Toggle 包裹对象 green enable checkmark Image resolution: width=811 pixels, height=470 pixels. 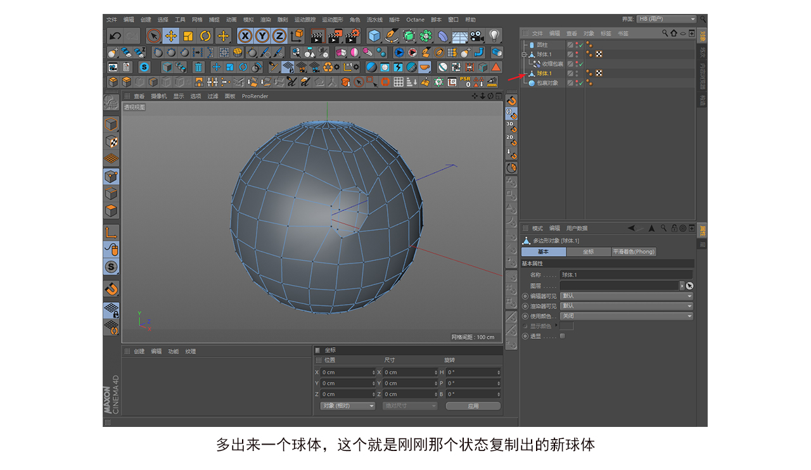pyautogui.click(x=581, y=83)
